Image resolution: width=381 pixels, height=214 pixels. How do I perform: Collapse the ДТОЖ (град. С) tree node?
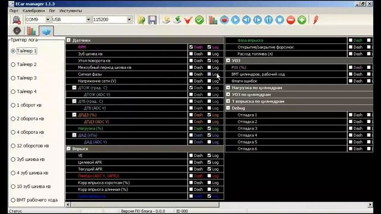[74, 87]
